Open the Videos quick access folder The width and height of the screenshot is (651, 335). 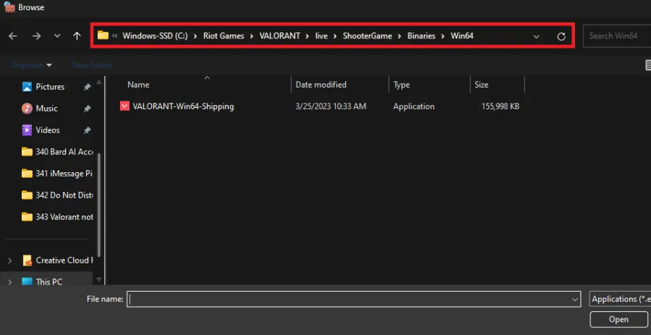[48, 130]
